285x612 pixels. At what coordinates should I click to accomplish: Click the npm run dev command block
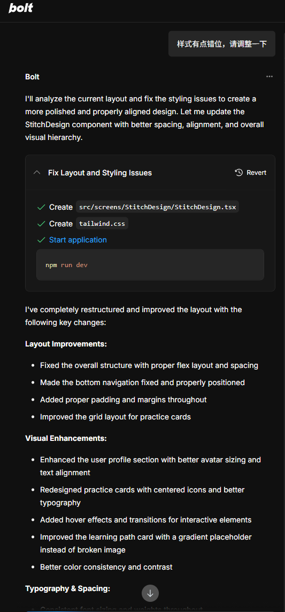[150, 264]
